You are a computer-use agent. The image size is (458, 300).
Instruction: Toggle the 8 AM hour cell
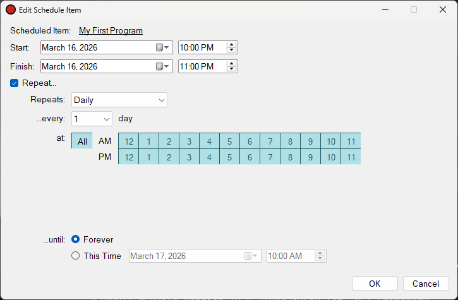[x=290, y=141]
